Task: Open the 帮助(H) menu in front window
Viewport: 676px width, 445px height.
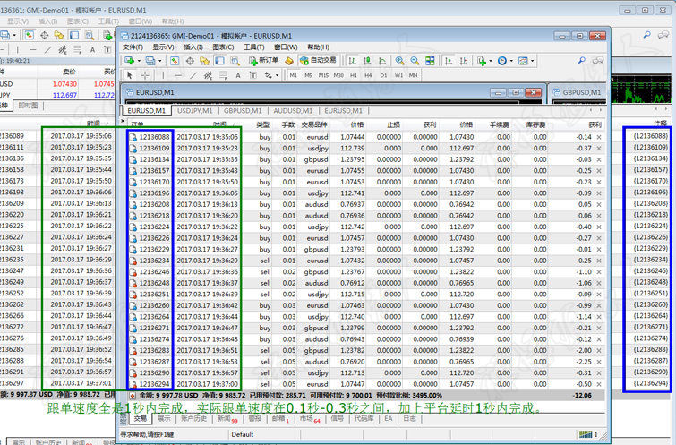Action: coord(318,47)
